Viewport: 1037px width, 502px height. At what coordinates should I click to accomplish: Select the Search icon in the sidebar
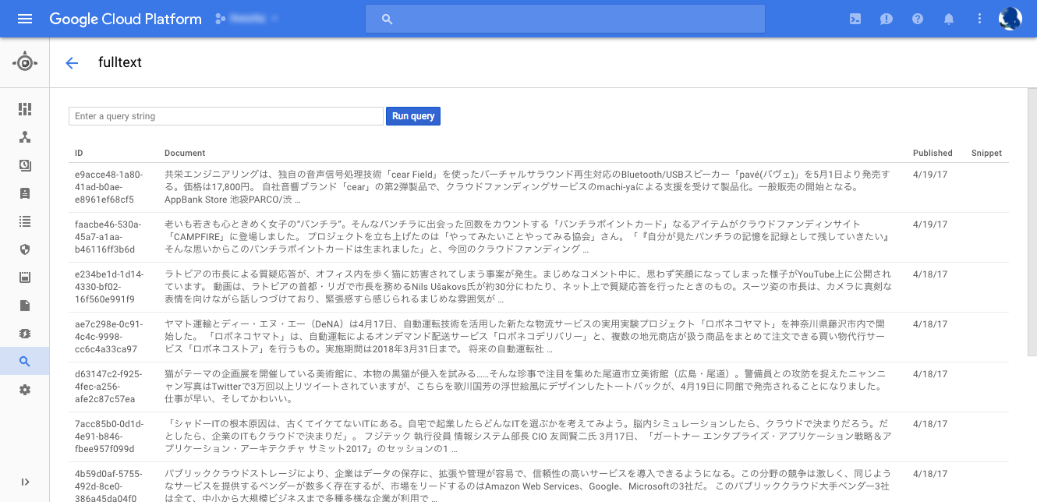click(x=24, y=361)
